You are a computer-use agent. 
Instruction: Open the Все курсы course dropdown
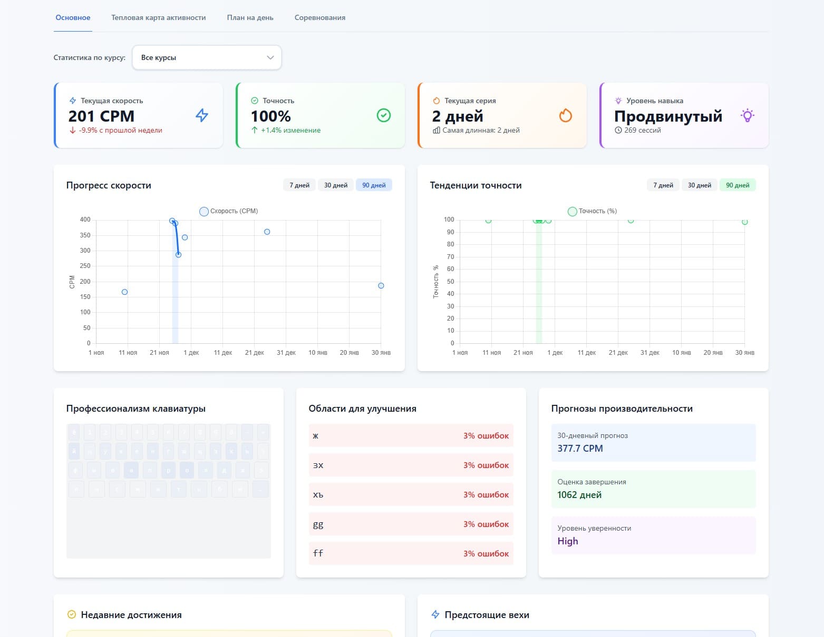tap(206, 57)
